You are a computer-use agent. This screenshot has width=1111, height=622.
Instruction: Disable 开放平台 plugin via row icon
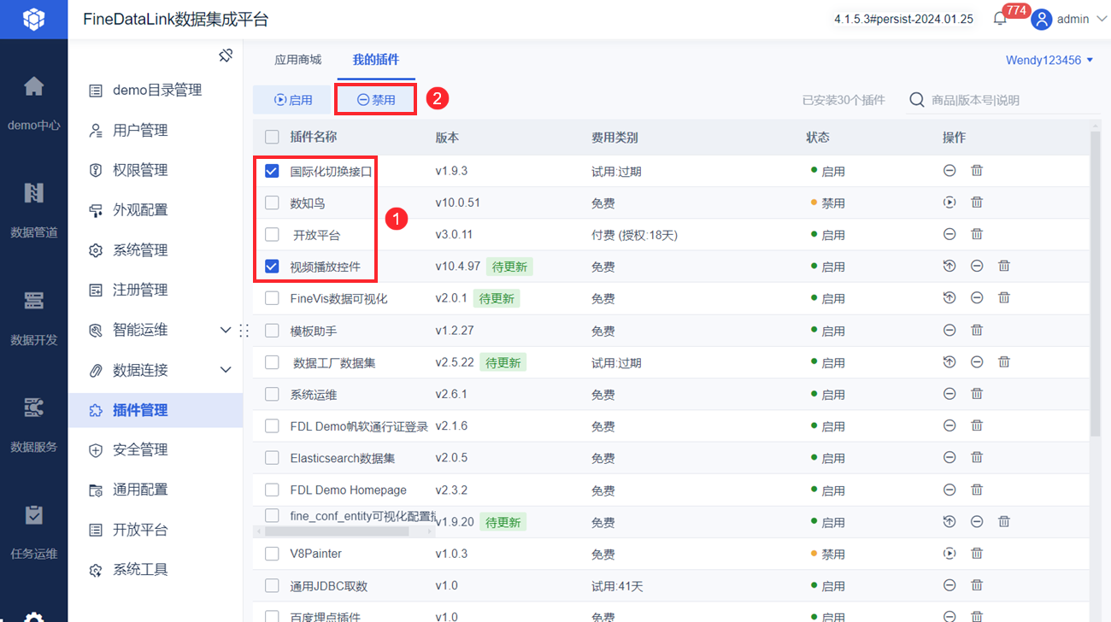[x=949, y=234]
